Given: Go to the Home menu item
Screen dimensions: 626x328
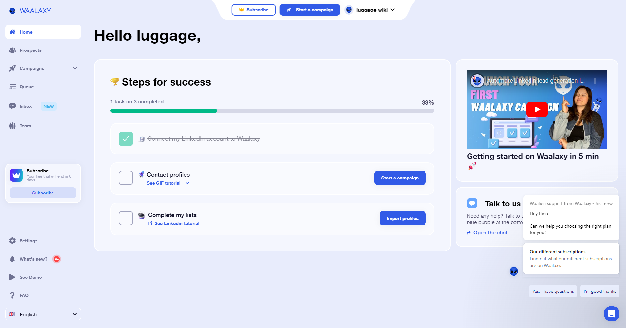Looking at the screenshot, I should 43,32.
